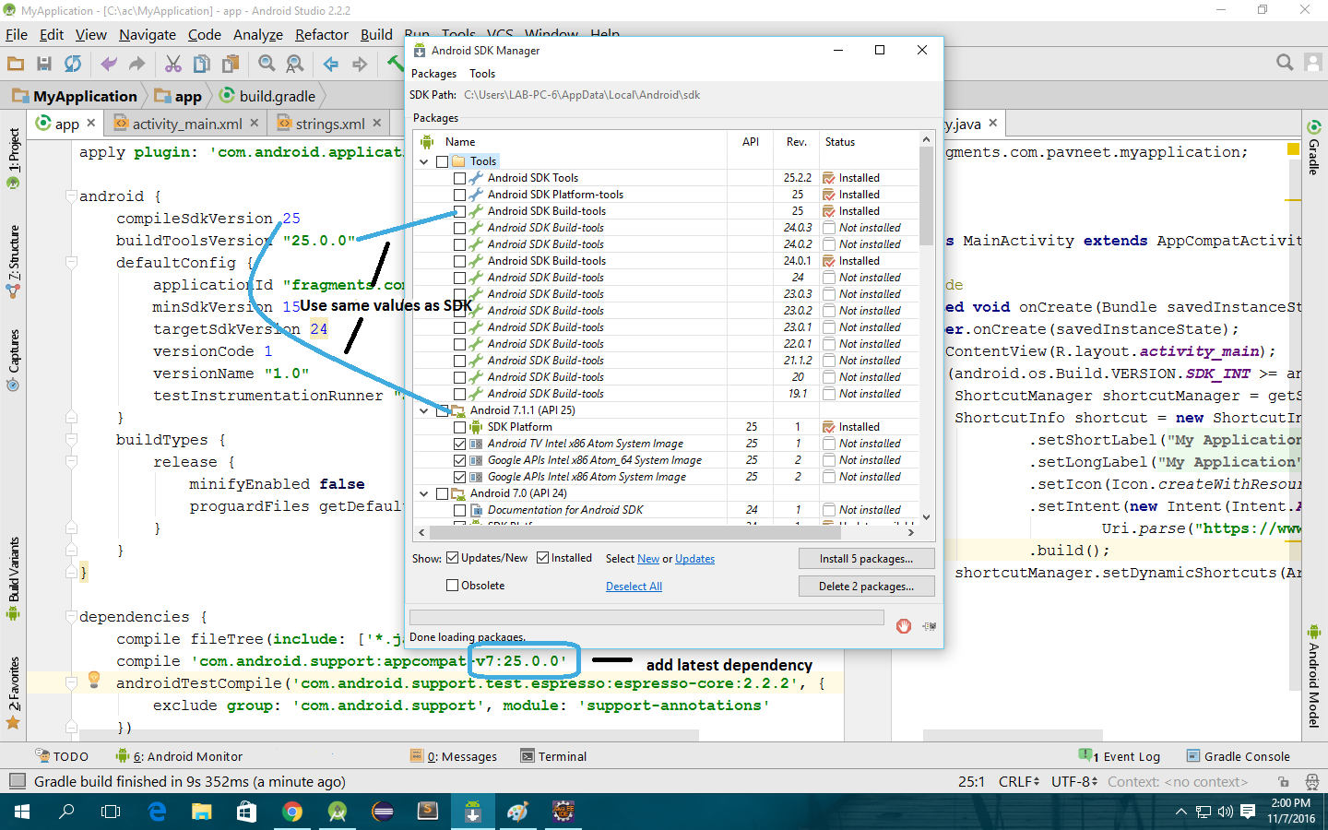Enable the Obsolete checkbox

(x=453, y=585)
